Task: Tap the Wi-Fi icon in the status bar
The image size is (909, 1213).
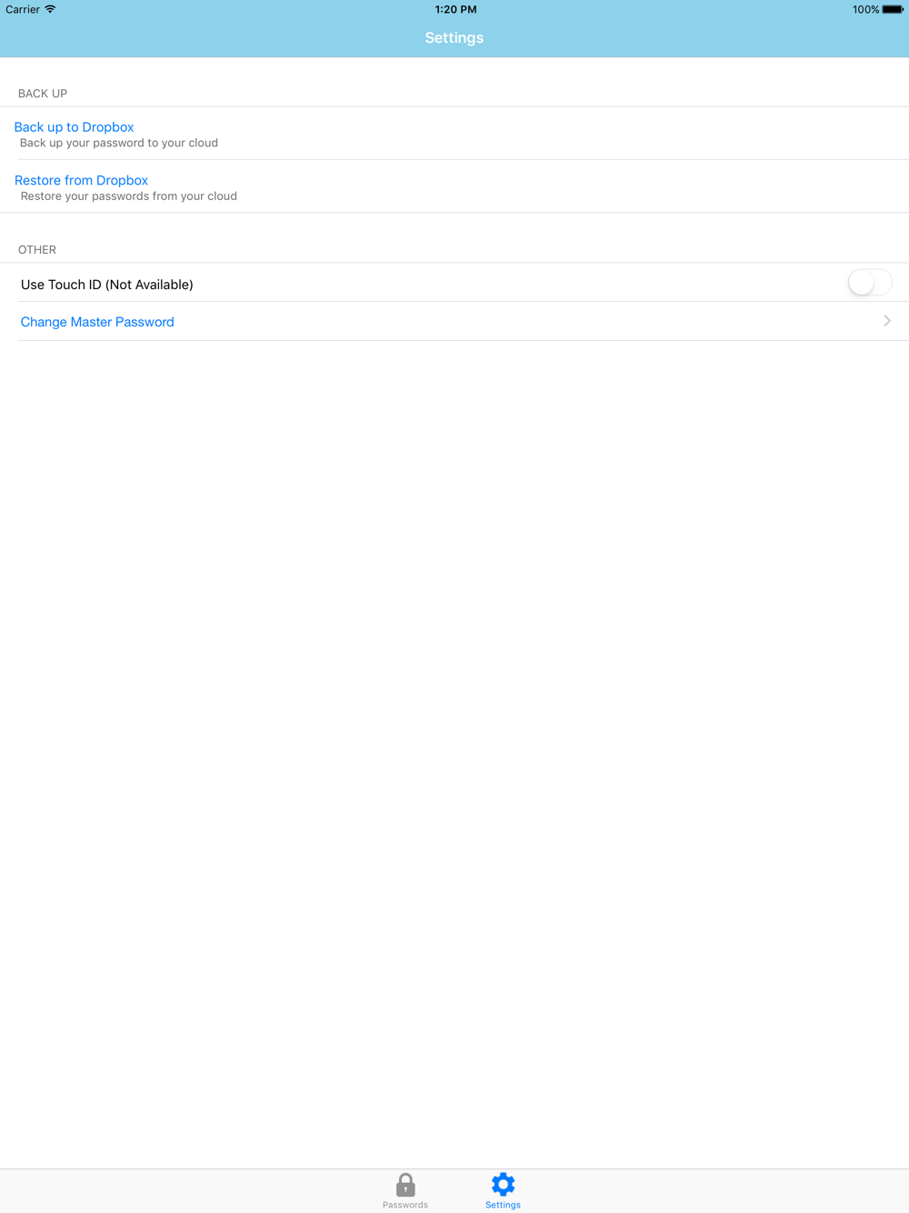Action: point(50,9)
